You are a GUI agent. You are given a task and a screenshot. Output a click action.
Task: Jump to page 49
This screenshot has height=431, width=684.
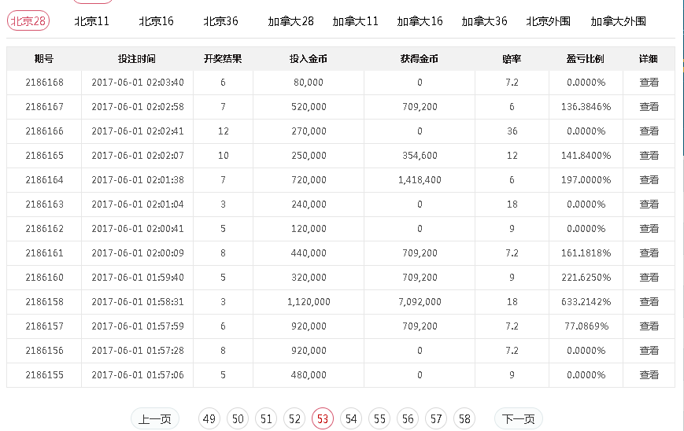209,419
